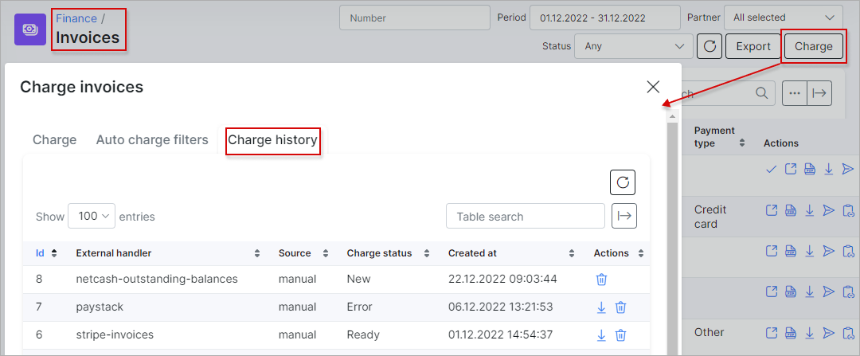The image size is (860, 356).
Task: Click the Finance module icon
Action: point(30,29)
